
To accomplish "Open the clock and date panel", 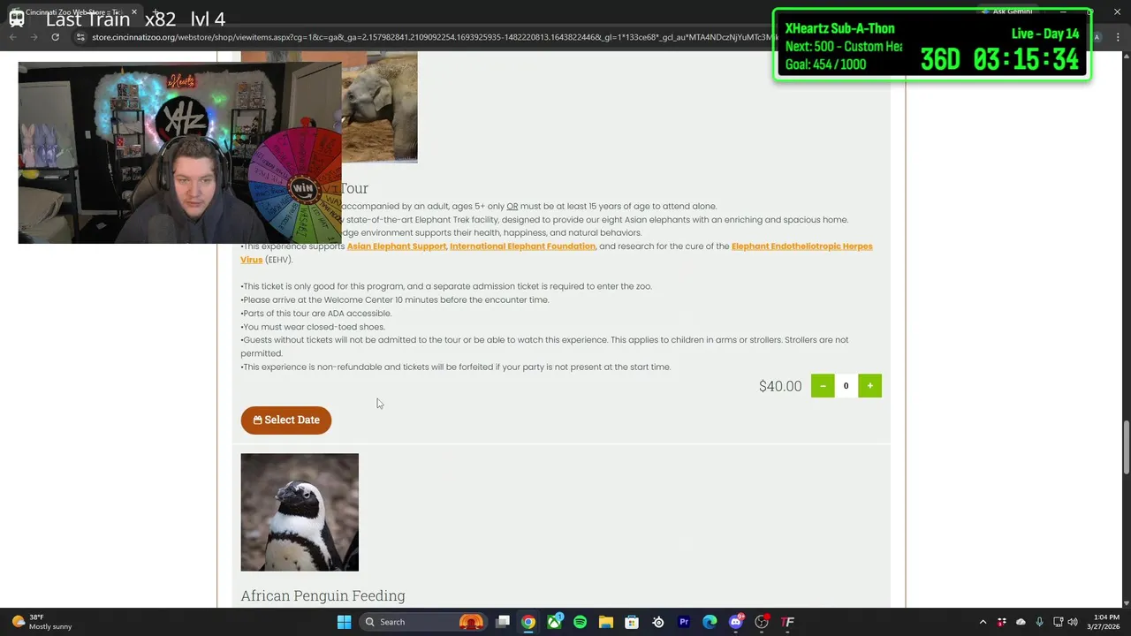I will 1105,622.
